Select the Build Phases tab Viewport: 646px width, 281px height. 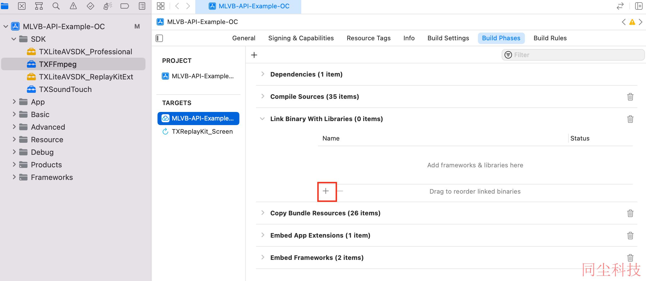pos(501,38)
